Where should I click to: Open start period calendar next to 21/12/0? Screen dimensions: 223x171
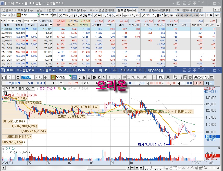pyautogui.click(x=19, y=21)
